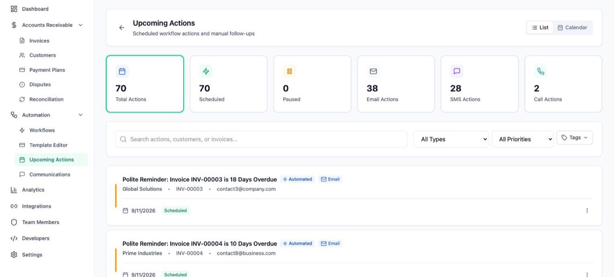
Task: Click the lightning icon in Scheduled card
Action: tap(206, 71)
